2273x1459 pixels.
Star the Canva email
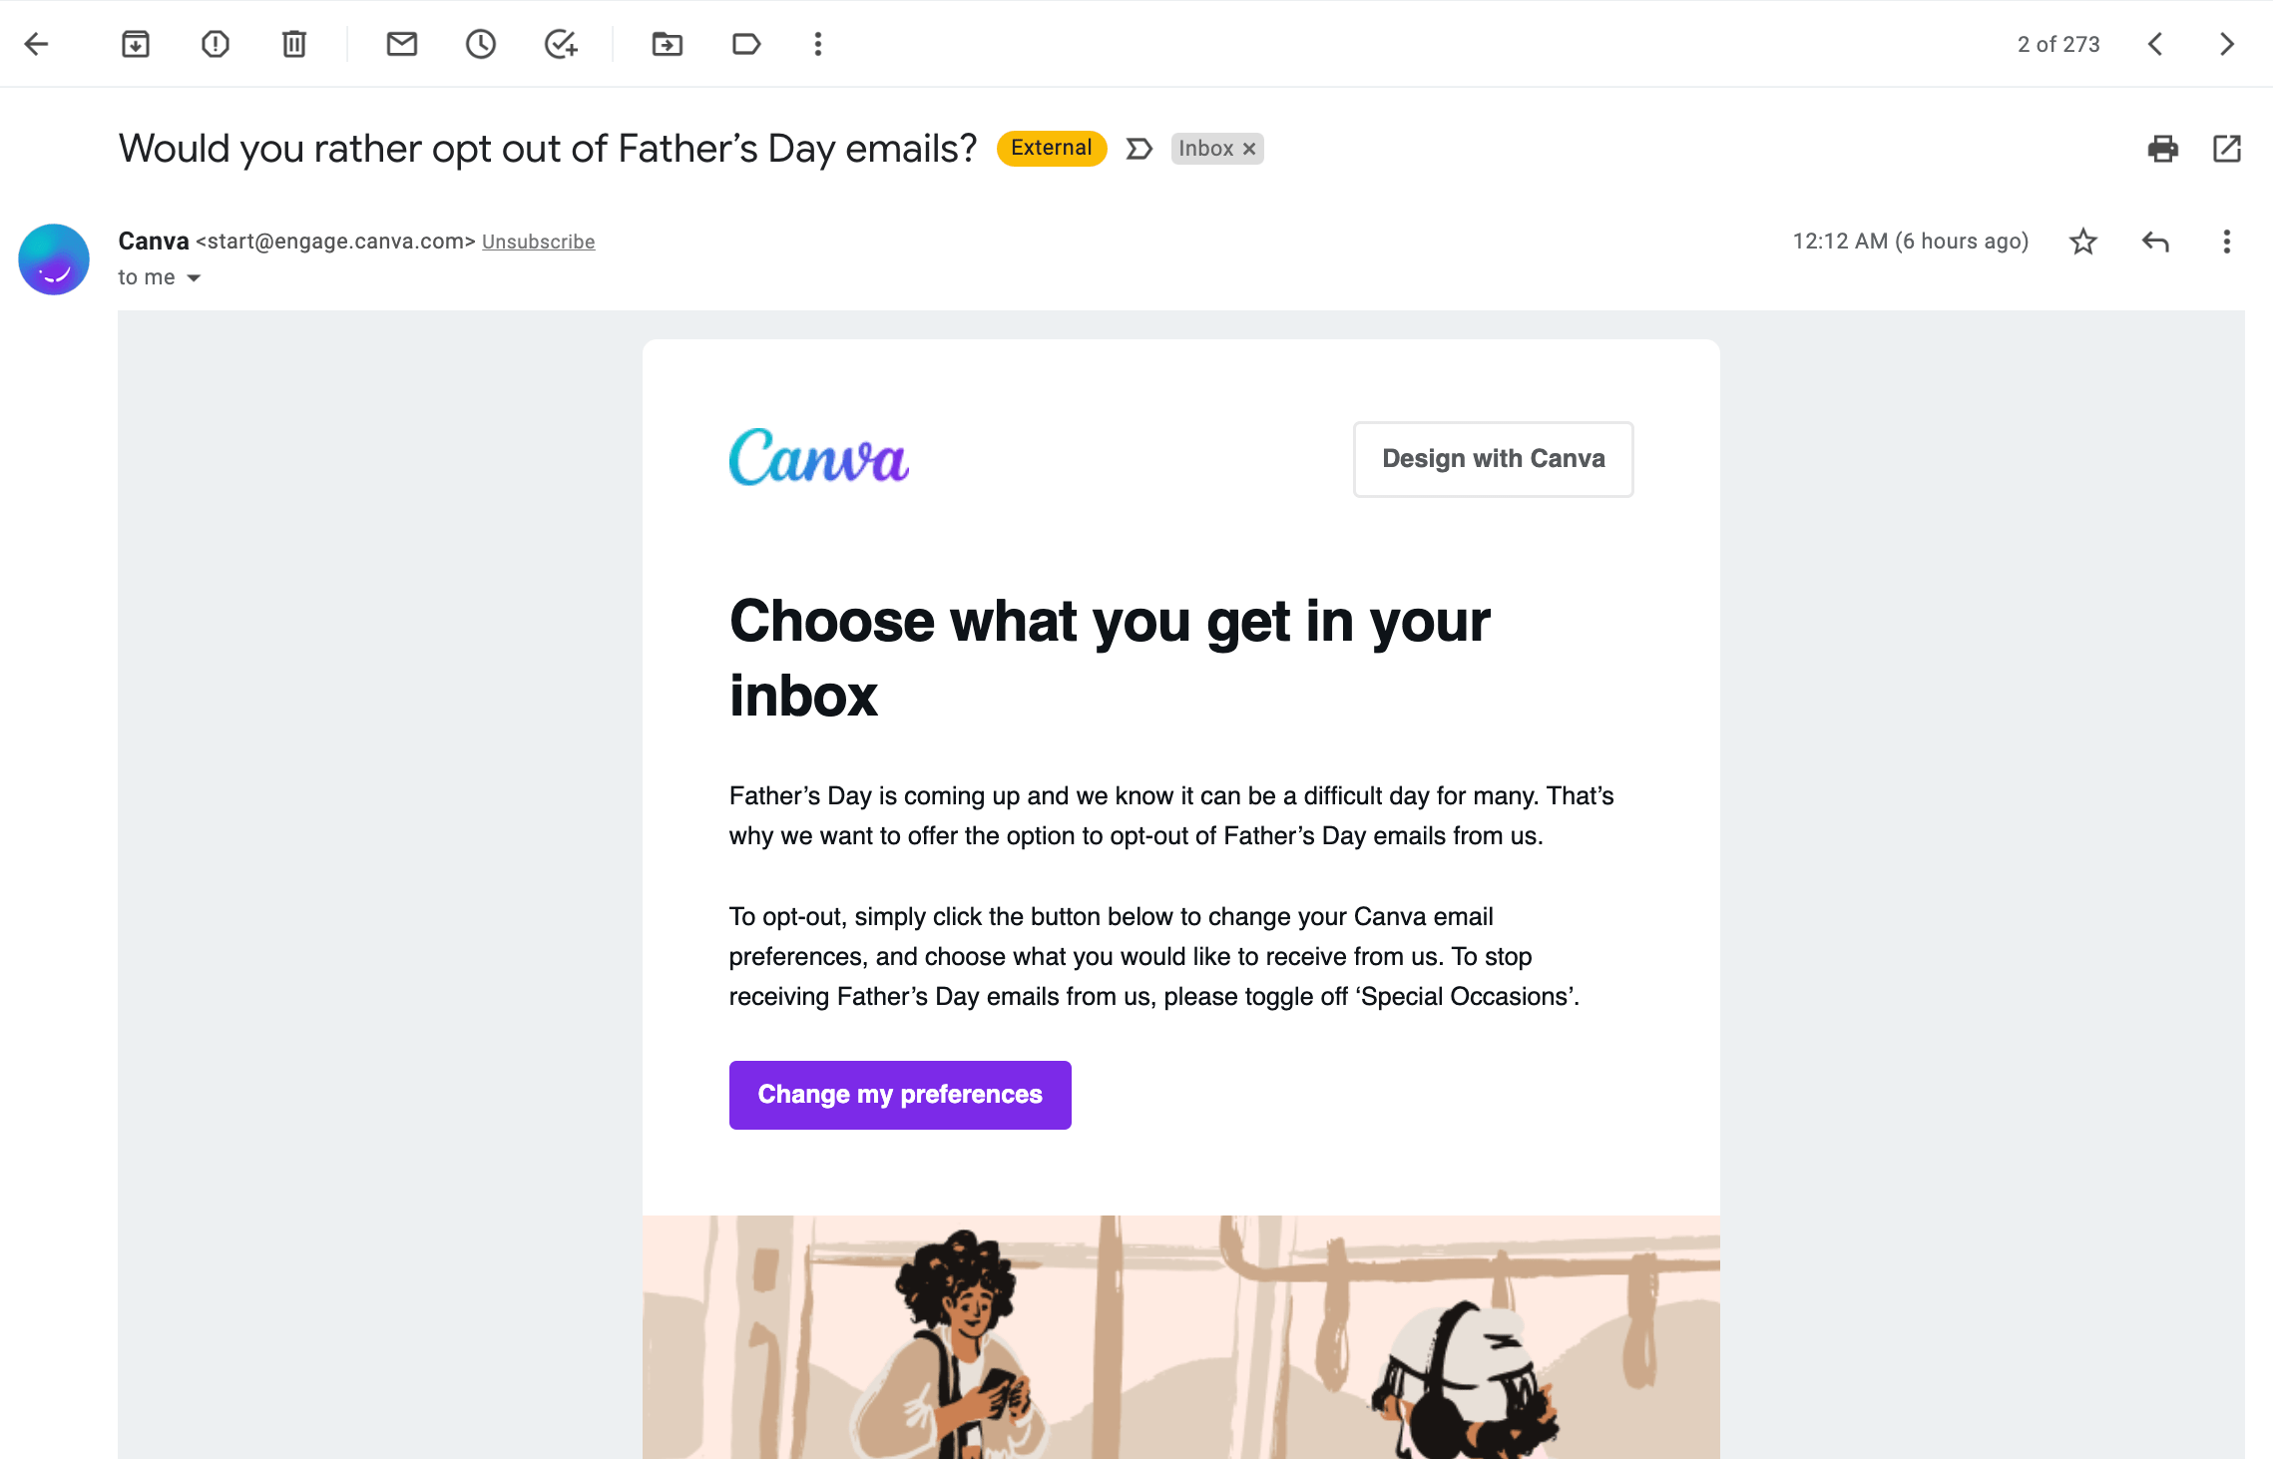(2082, 241)
